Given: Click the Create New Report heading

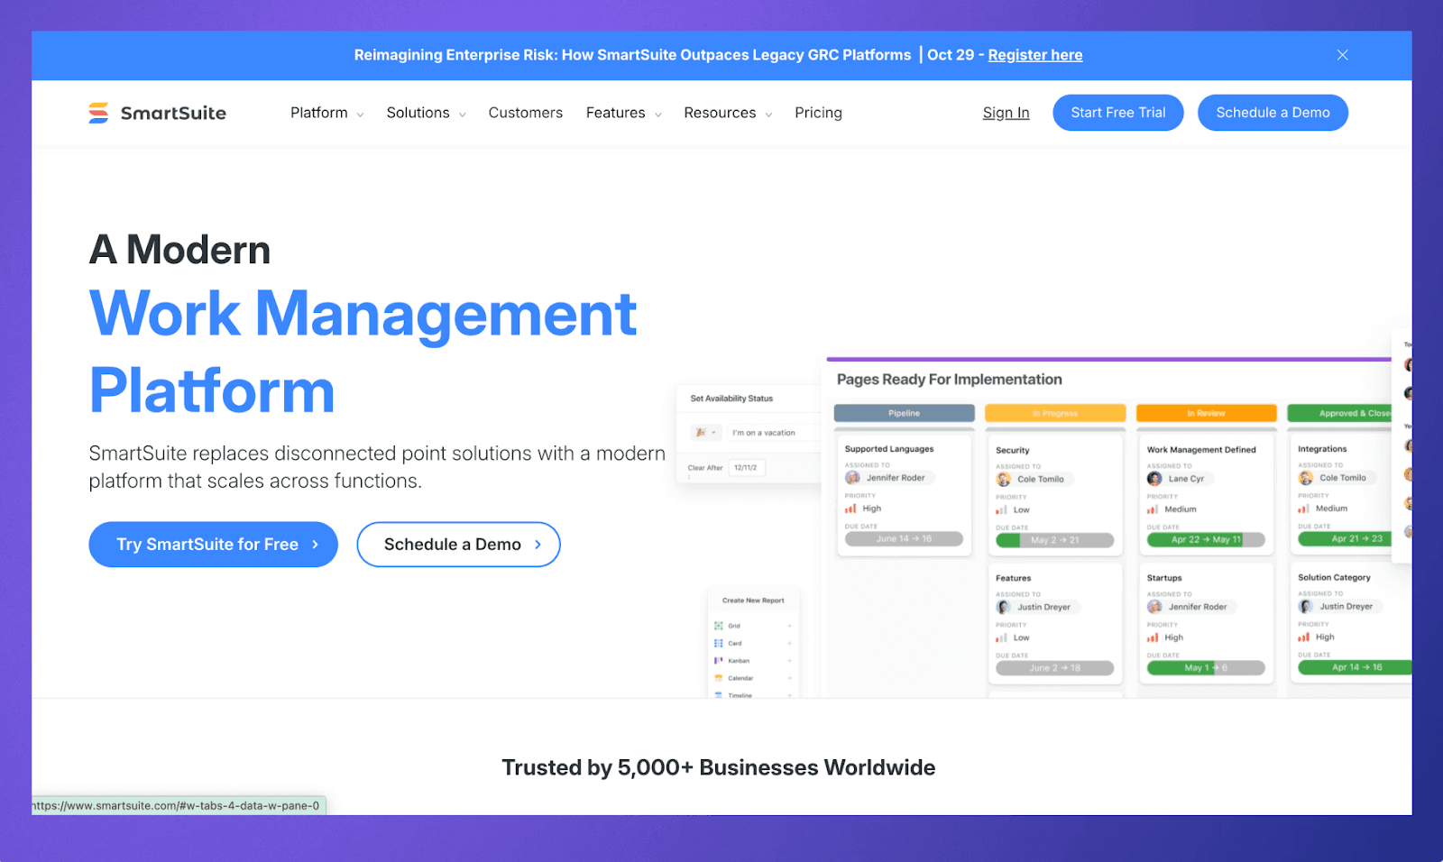Looking at the screenshot, I should point(753,601).
